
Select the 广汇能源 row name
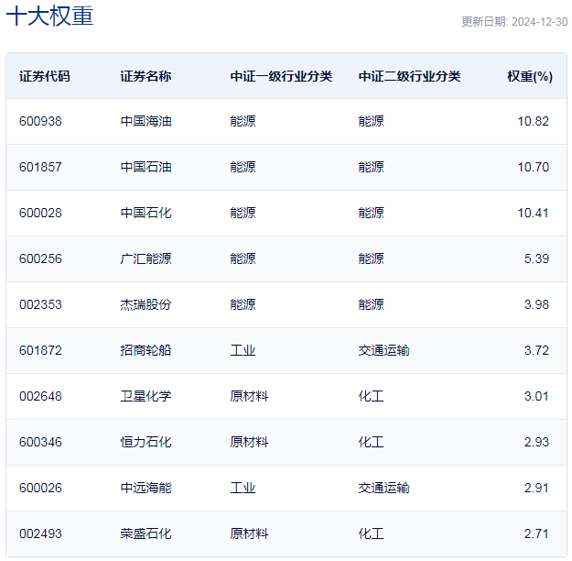146,258
